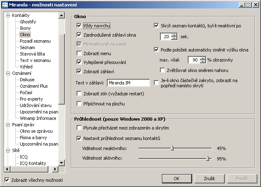Screen dimensions: 261x187
Task: Select Diskuse under Oznámení
Action: pyautogui.click(x=27, y=80)
